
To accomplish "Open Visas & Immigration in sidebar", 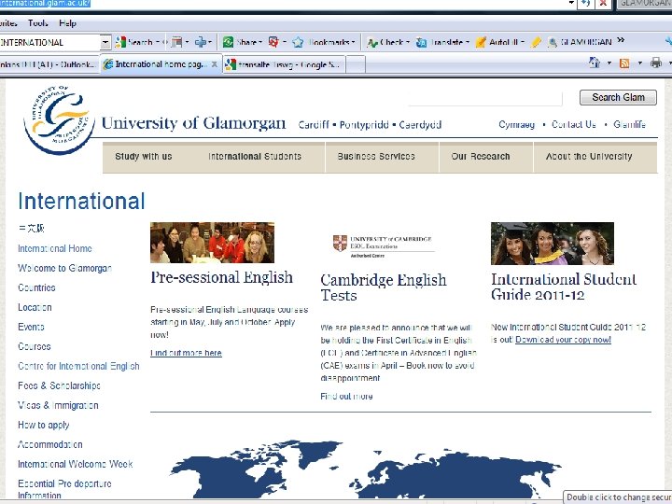I will coord(58,405).
